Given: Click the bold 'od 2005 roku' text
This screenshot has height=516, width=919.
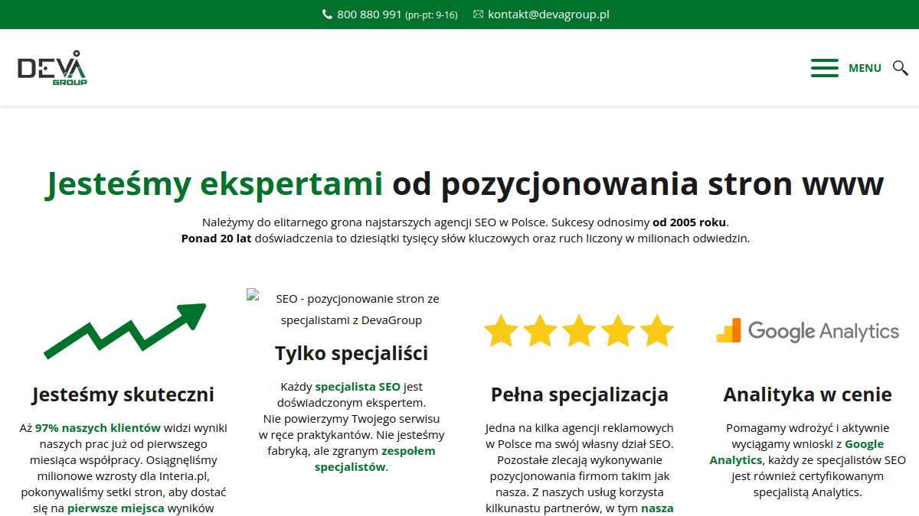Looking at the screenshot, I should click(x=689, y=222).
